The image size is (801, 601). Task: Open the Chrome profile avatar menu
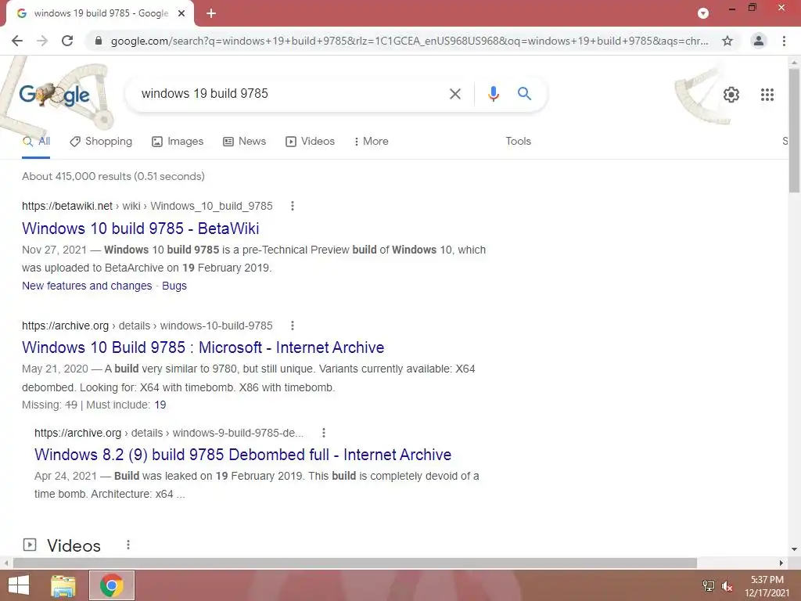pos(759,41)
